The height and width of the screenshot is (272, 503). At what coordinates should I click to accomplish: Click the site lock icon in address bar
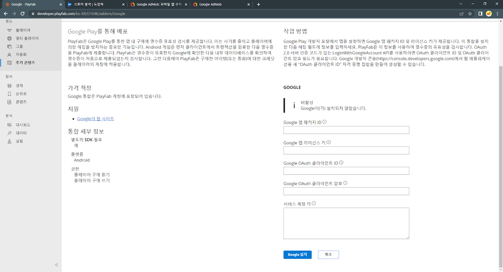[33, 13]
